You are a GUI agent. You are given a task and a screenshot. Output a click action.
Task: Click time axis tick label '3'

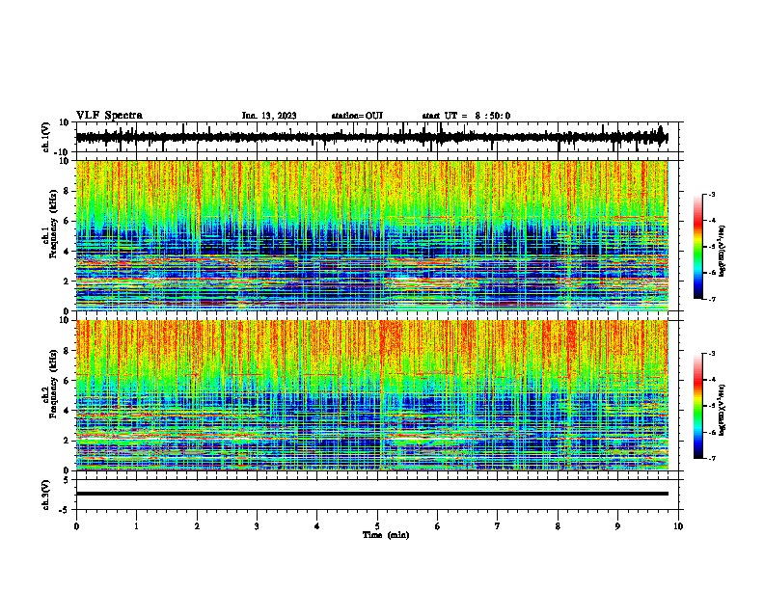point(257,526)
